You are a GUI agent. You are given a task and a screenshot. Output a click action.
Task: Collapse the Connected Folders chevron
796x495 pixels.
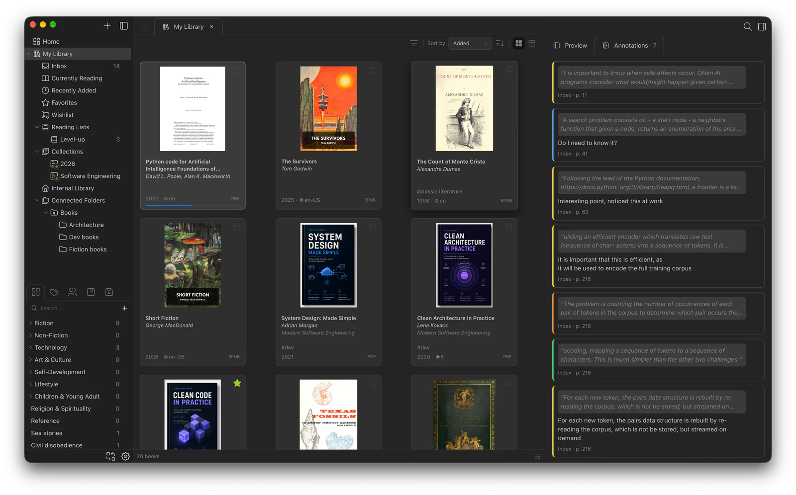pyautogui.click(x=37, y=201)
